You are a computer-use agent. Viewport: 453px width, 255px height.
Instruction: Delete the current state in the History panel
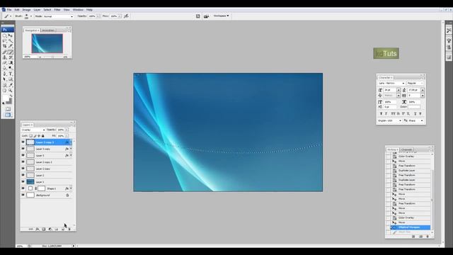(428, 237)
